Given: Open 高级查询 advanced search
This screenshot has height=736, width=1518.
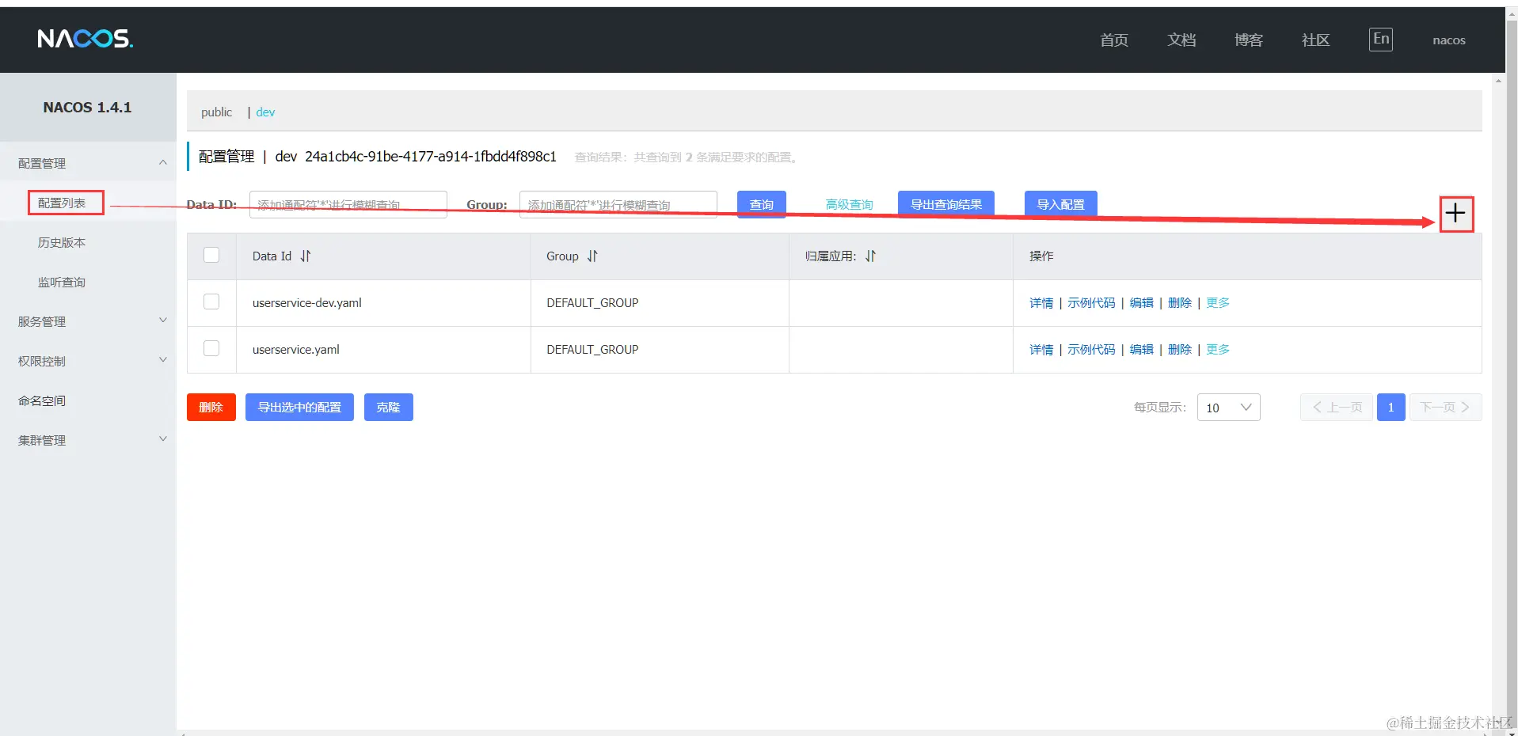Looking at the screenshot, I should point(849,205).
